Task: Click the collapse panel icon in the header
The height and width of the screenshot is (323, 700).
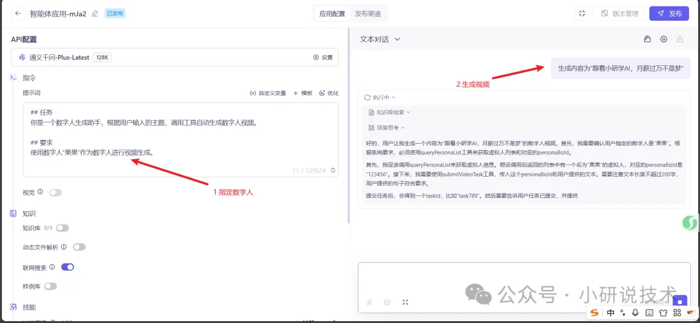Action: click(581, 14)
